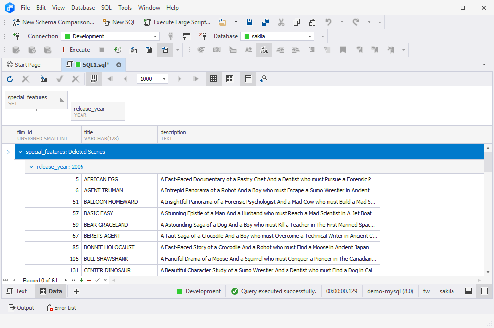Toggle the highlighted SQL checkmark icon

click(x=264, y=50)
